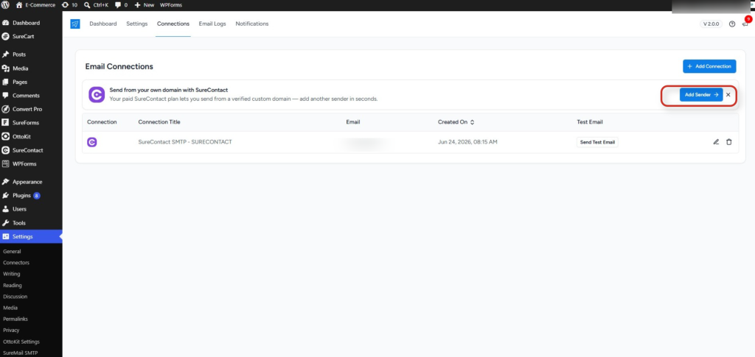The image size is (755, 357).
Task: Open the Writing settings submenu
Action: 12,274
